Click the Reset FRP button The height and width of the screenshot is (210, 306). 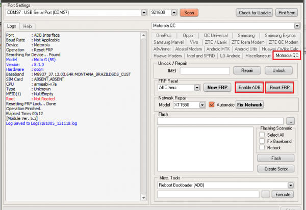(x=279, y=87)
